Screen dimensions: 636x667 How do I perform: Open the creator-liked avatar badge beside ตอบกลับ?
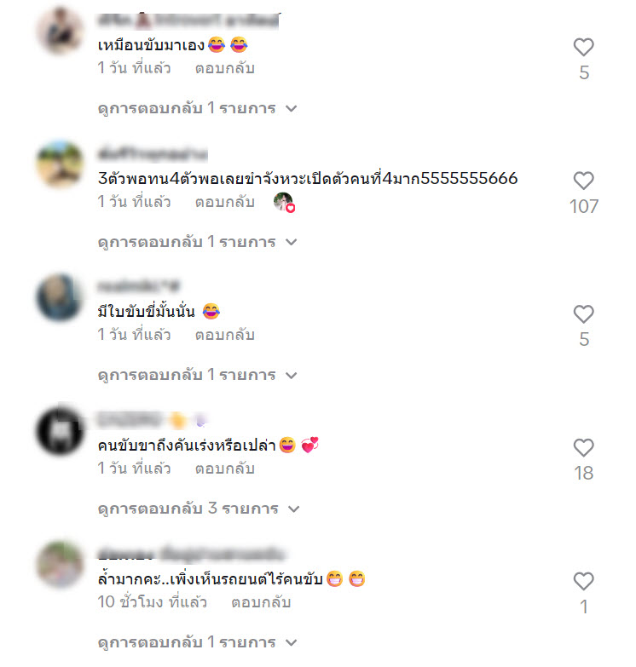pyautogui.click(x=284, y=202)
